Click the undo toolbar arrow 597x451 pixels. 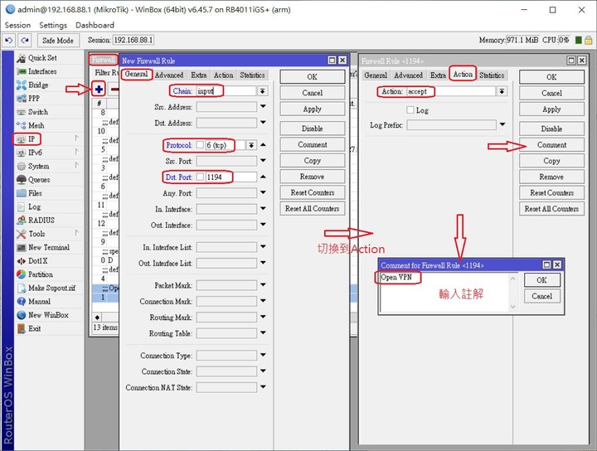tap(9, 40)
